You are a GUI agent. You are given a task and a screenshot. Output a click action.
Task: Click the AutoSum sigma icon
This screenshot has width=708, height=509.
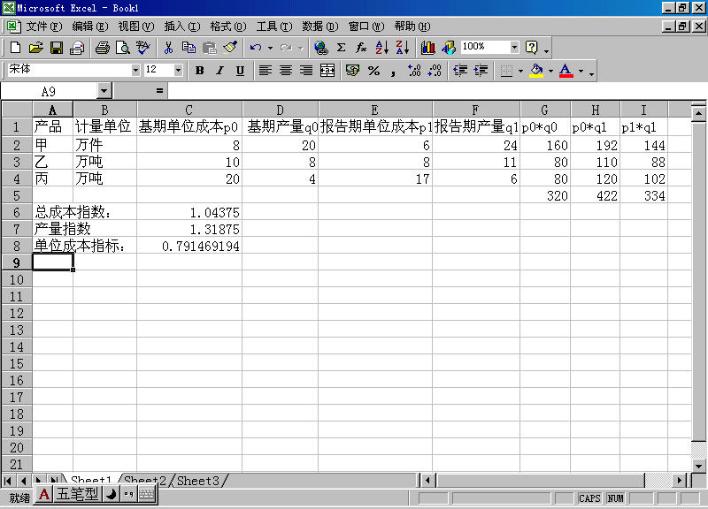tap(341, 47)
